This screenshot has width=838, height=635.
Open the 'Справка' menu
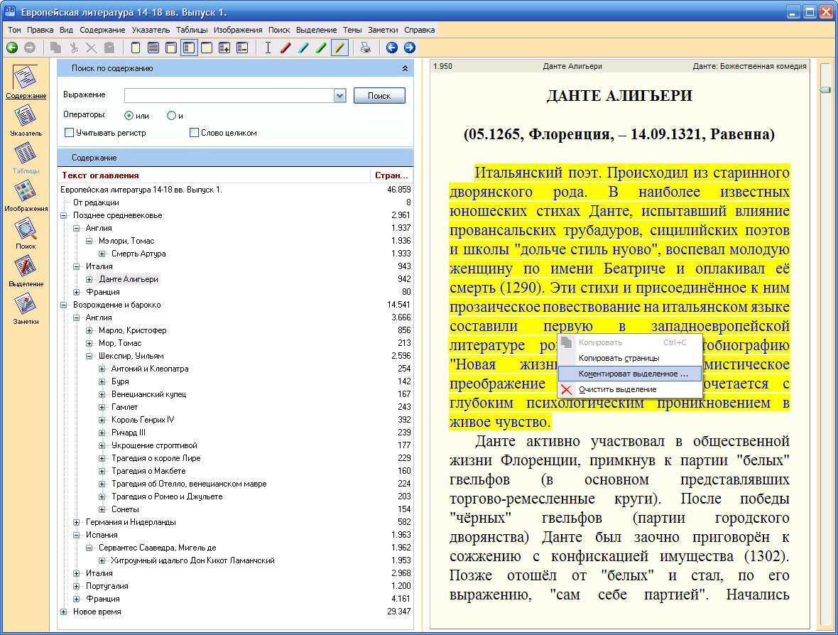420,30
